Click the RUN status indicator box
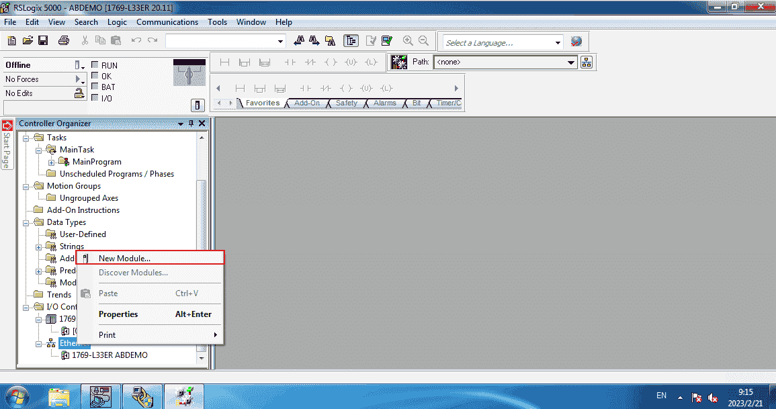The width and height of the screenshot is (776, 409). 95,66
